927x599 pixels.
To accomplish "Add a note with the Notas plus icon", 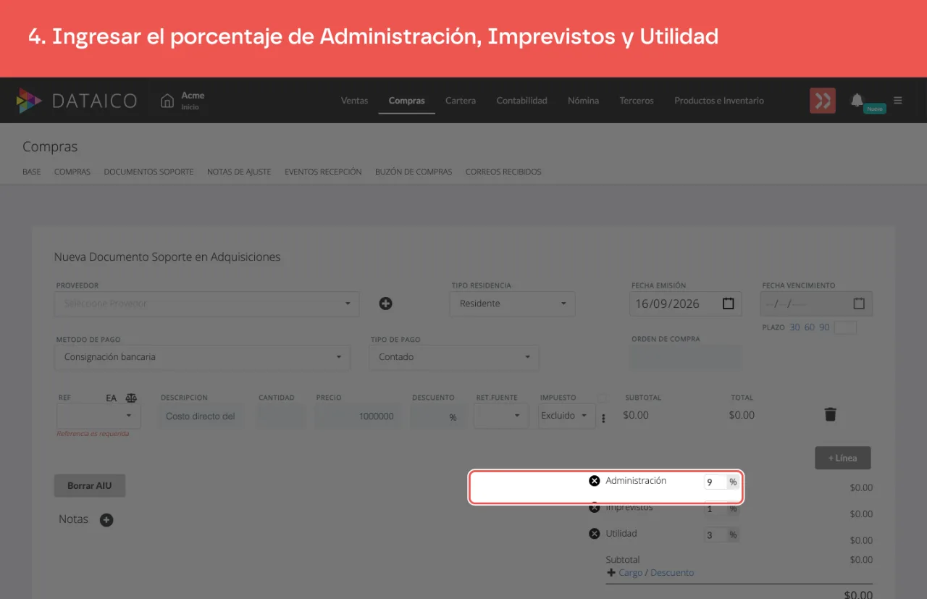I will [x=106, y=520].
